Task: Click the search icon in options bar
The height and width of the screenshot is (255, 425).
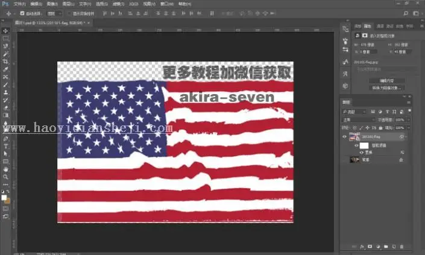Action: click(x=406, y=13)
